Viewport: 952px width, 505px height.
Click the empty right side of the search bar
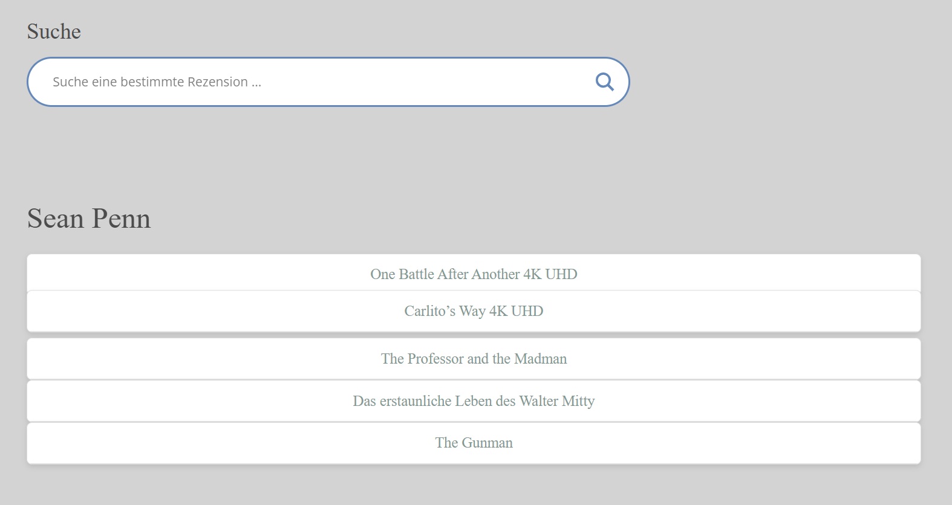[514, 82]
